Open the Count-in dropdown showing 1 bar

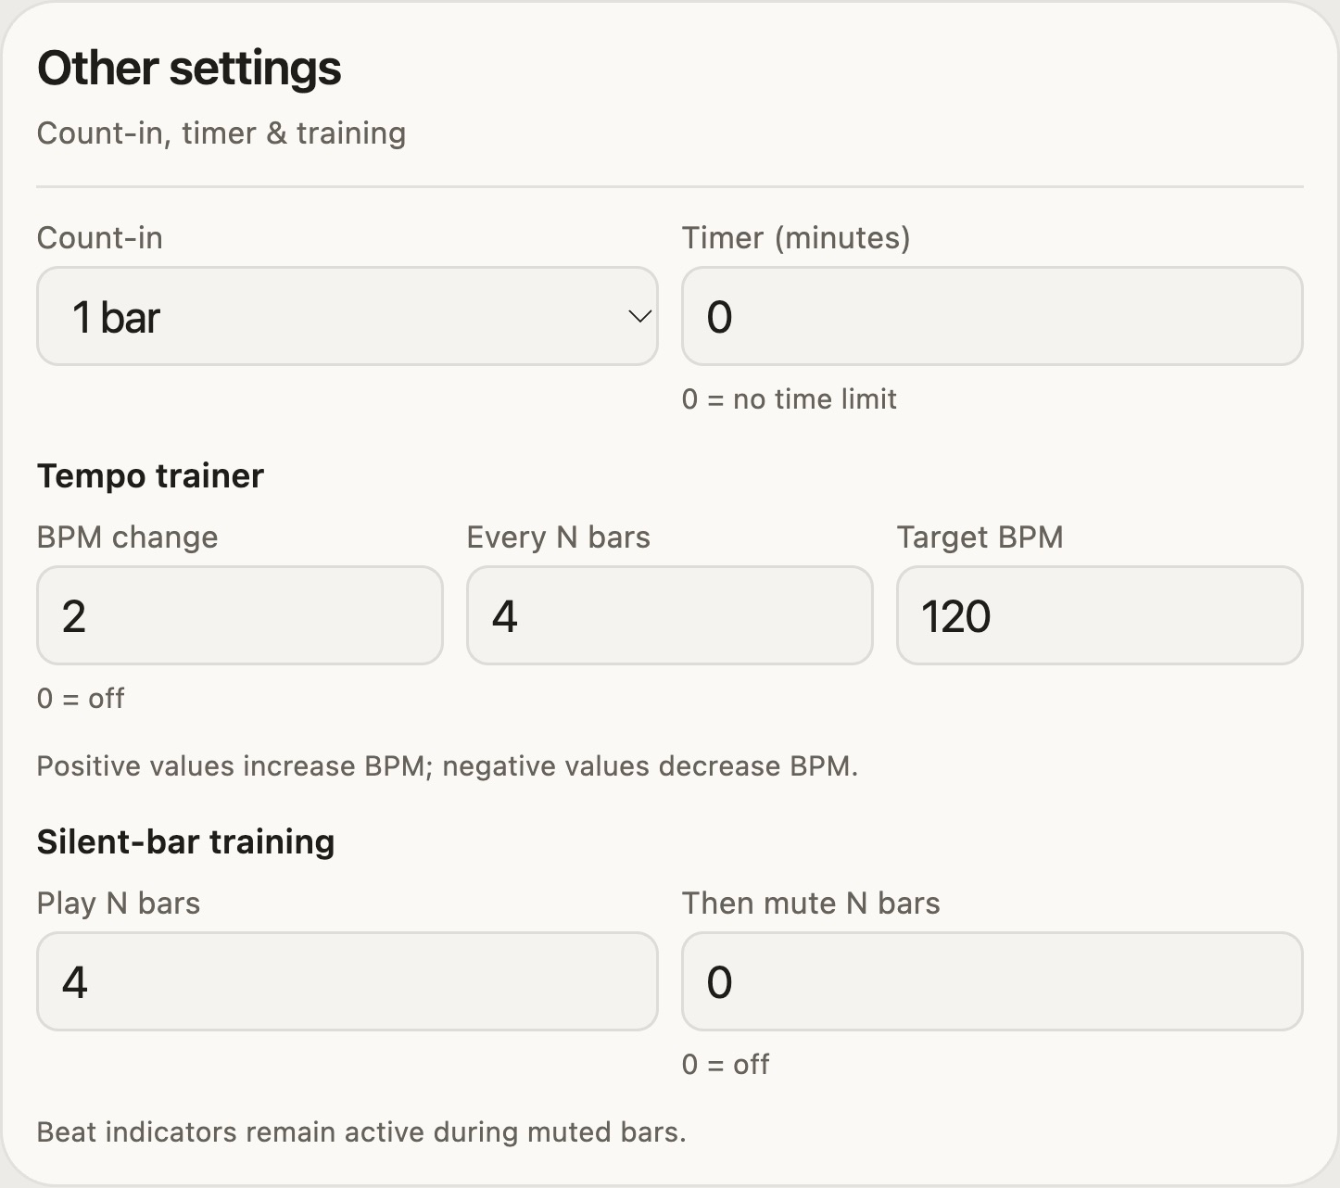pos(347,316)
